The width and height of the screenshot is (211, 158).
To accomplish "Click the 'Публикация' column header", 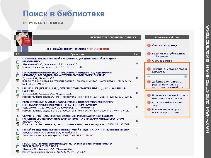I will [x=77, y=54].
